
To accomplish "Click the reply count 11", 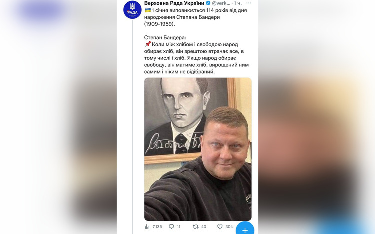I will tap(179, 227).
